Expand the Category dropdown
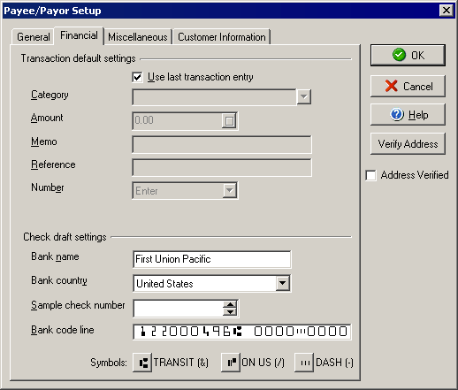This screenshot has width=458, height=390. (303, 97)
